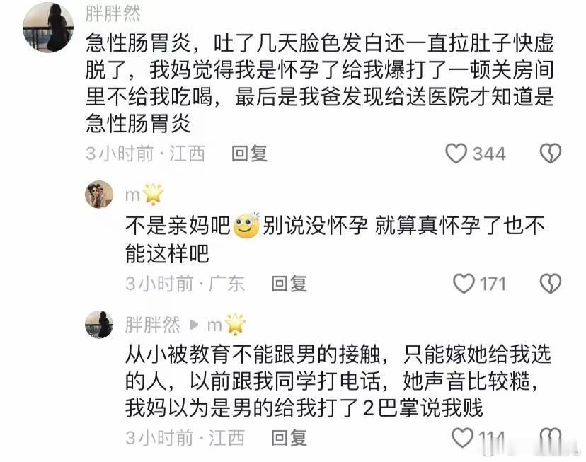Open 胖胖然's avatar on top comment
The width and height of the screenshot is (586, 462).
(48, 28)
